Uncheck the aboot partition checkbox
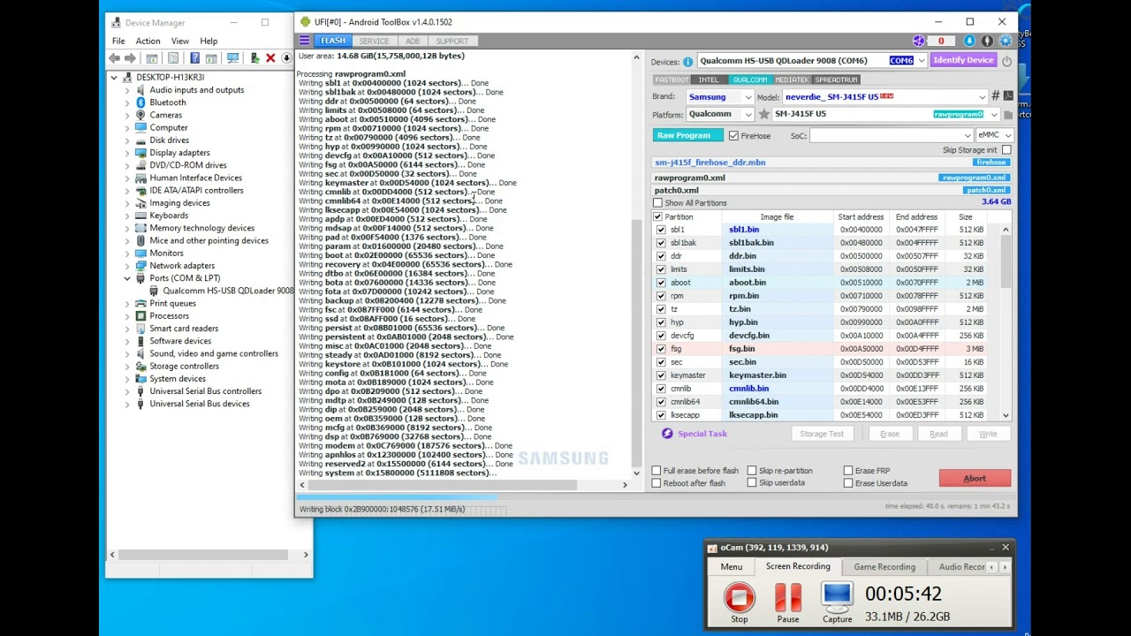The width and height of the screenshot is (1131, 636). click(661, 283)
